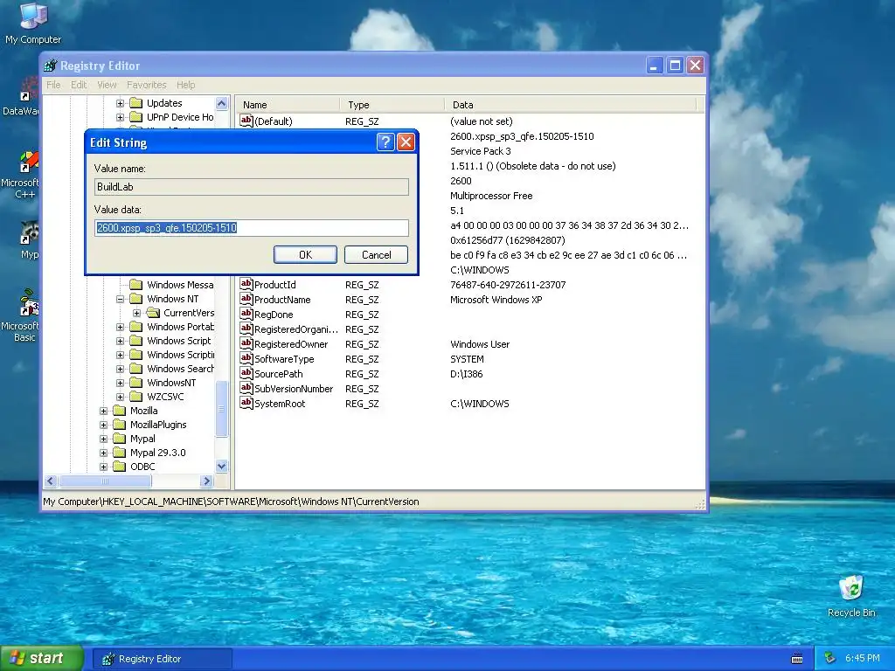The width and height of the screenshot is (895, 671).
Task: Sort by the Type column header
Action: pos(392,105)
